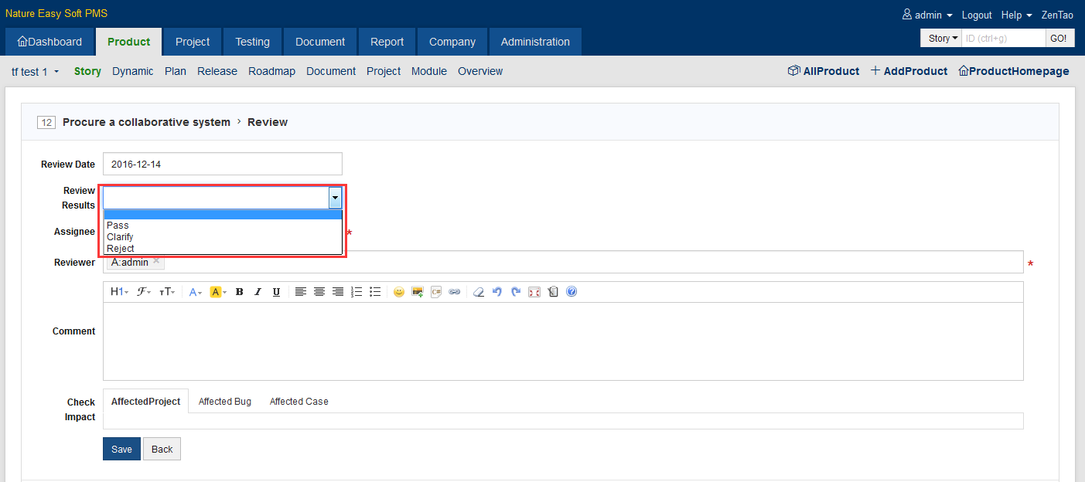
Task: Switch to the Affected Bug tab
Action: coord(224,402)
